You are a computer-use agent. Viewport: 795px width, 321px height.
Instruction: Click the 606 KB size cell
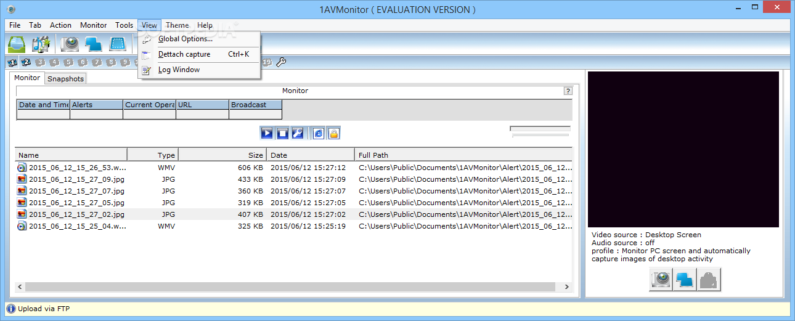(x=250, y=168)
